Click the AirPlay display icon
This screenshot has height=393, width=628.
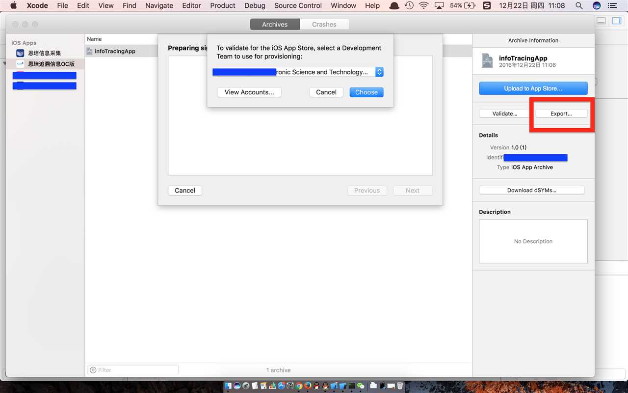coord(440,5)
